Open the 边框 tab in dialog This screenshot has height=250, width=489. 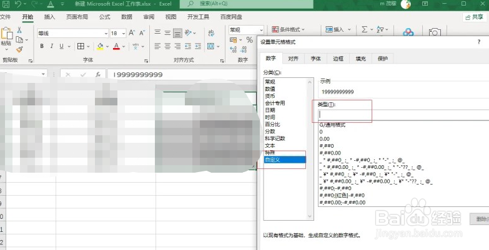coord(338,59)
